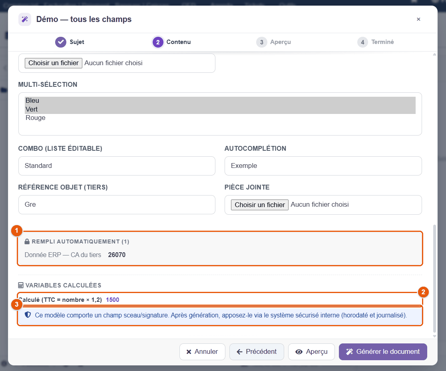Click the scrollbar down arrow
Screen dimensions: 446x371
[x=434, y=336]
